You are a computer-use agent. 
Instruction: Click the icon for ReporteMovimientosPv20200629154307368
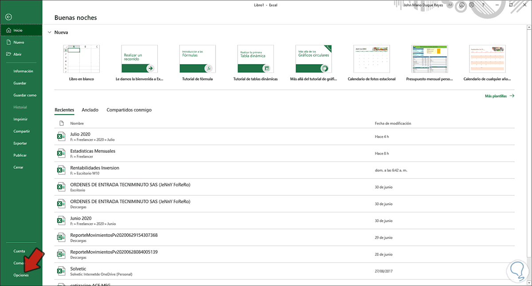[61, 238]
